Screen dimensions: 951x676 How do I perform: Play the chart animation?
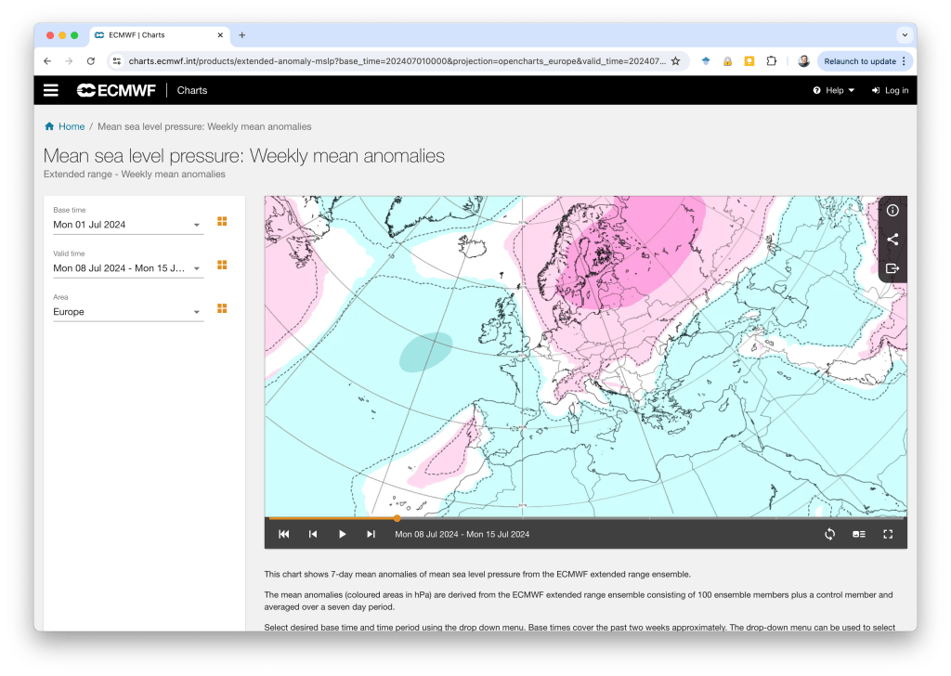[x=342, y=534]
